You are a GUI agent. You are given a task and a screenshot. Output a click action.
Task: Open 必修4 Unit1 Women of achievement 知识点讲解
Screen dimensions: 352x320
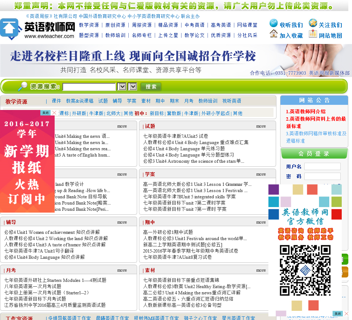coord(52,232)
